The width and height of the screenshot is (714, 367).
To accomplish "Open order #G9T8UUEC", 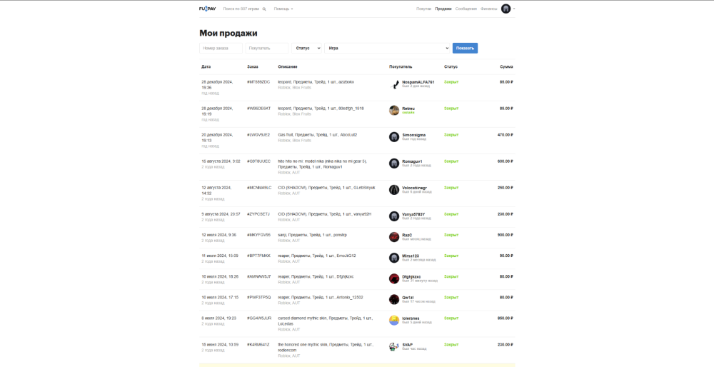I will (258, 161).
